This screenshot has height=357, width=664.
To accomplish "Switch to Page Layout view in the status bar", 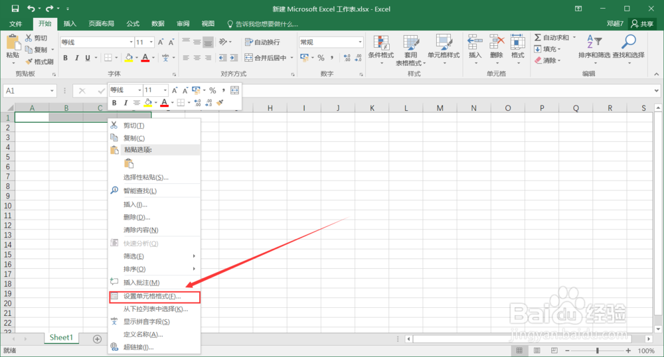I will click(537, 350).
